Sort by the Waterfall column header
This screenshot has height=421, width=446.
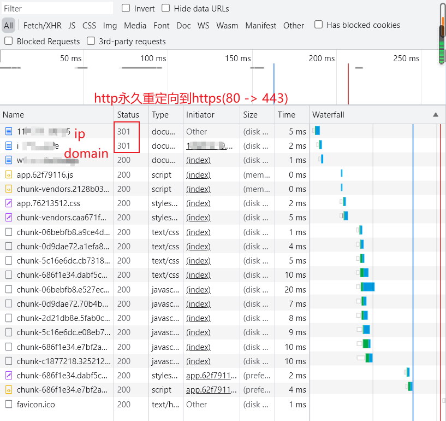point(377,114)
